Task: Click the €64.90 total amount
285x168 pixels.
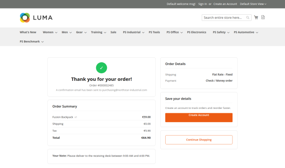Action: pos(146,138)
